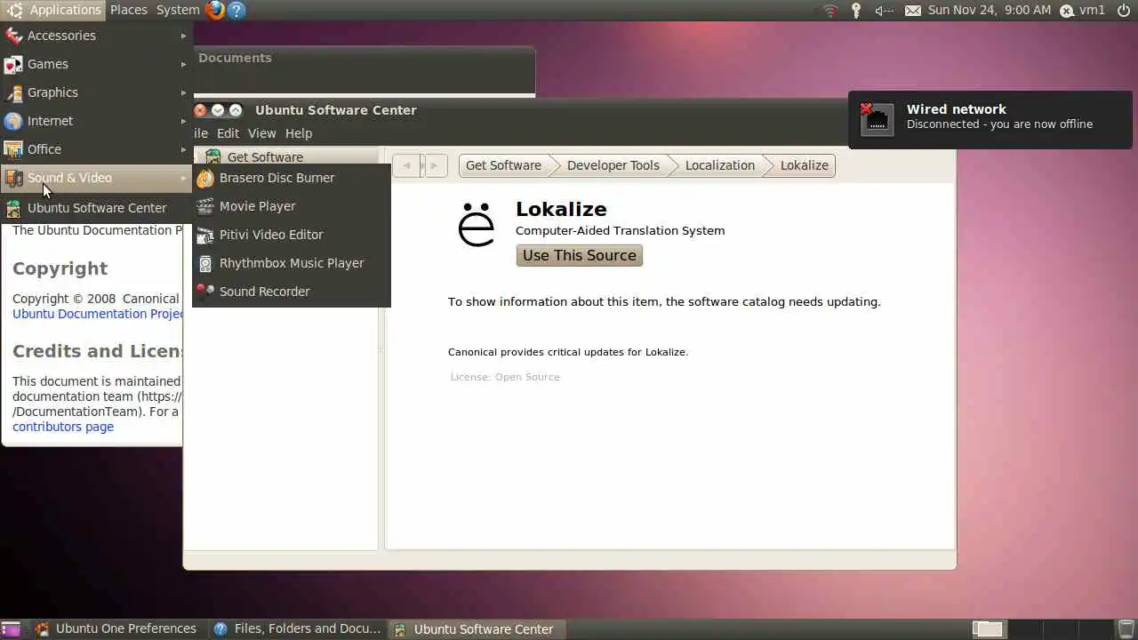Screen dimensions: 1138x640
Task: Click the Movie Player clapperboard icon
Action: (x=205, y=206)
